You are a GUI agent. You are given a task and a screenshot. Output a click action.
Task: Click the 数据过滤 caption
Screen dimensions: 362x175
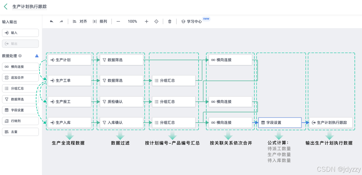click(120, 143)
